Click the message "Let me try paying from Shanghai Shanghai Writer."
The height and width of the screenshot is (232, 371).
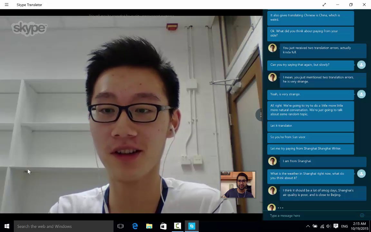[311, 149]
